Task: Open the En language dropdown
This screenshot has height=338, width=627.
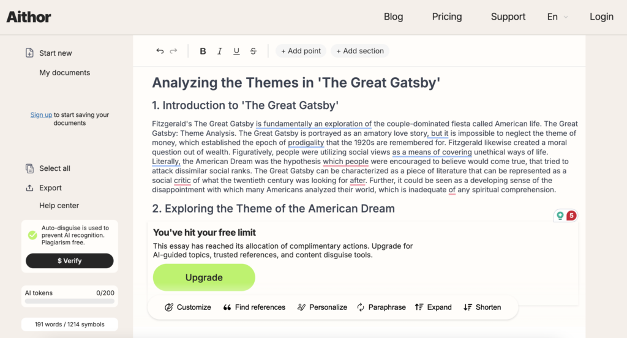Action: pyautogui.click(x=557, y=17)
